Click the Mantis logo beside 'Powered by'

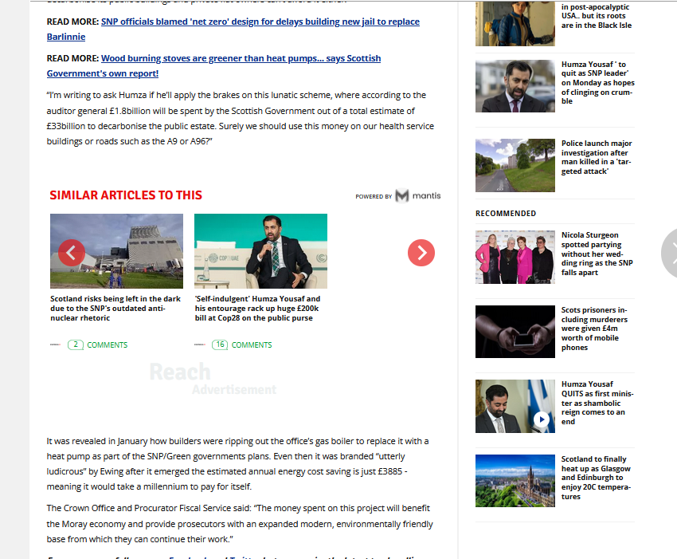tap(418, 196)
